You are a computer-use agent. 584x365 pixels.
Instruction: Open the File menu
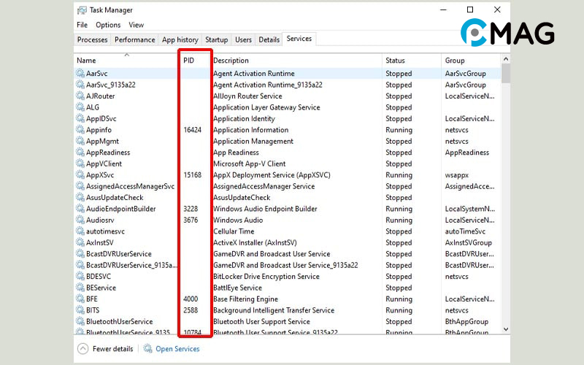coord(82,25)
